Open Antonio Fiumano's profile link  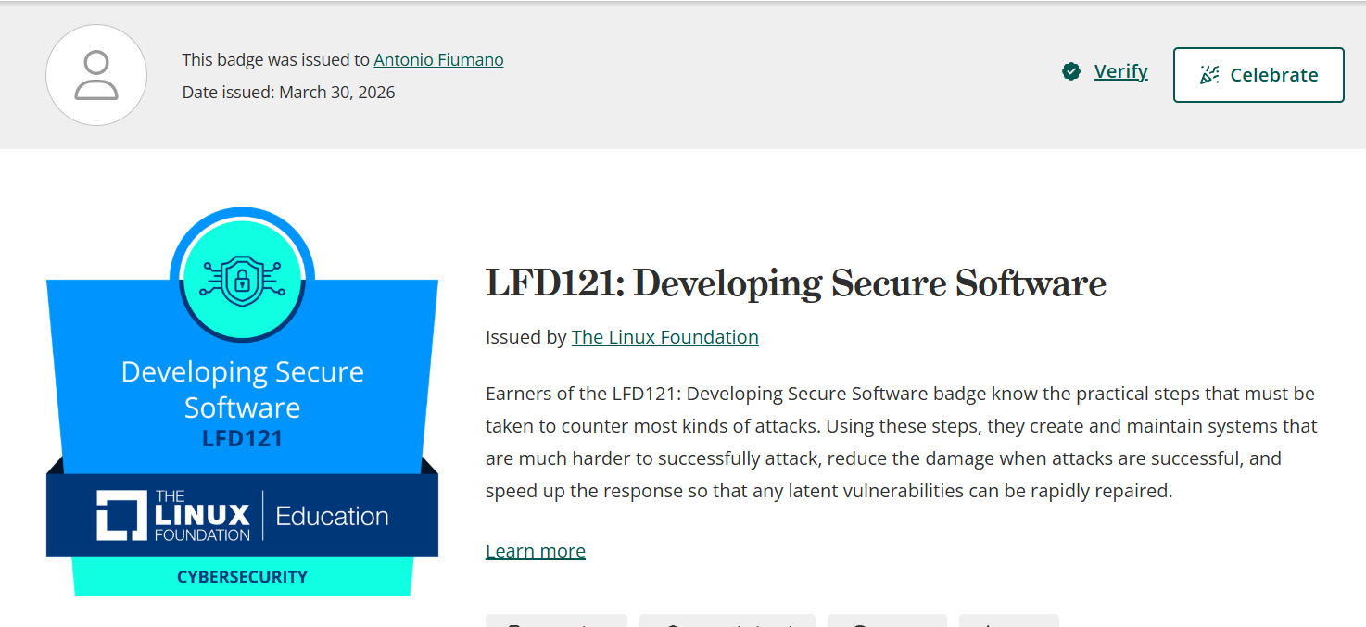(x=438, y=60)
